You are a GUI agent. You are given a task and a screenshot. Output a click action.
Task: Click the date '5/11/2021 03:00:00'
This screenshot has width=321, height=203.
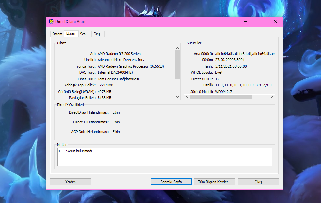(231, 66)
